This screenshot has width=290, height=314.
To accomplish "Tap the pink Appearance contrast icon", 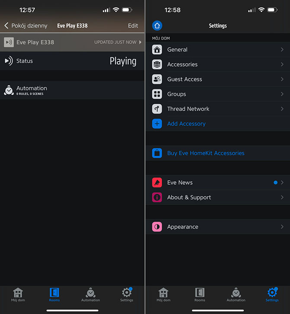I will pos(157,227).
